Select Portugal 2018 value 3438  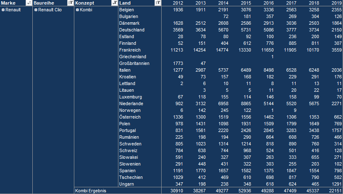314,130
